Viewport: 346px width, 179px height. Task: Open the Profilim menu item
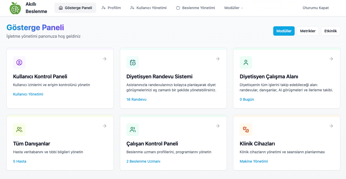[x=111, y=8]
